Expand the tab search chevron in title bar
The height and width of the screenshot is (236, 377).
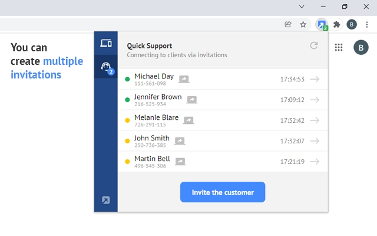[x=302, y=6]
